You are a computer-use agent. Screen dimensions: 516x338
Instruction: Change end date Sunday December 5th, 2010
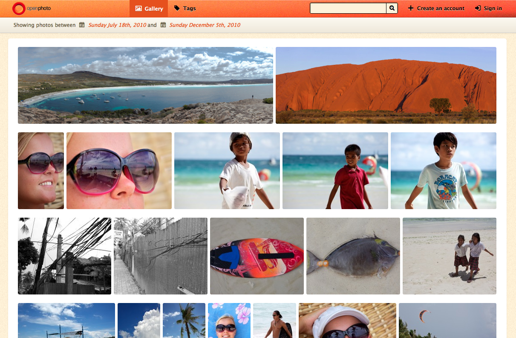pyautogui.click(x=205, y=25)
